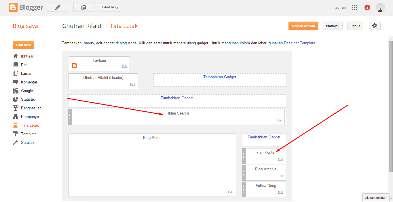Screen dimensions: 393x202
Task: Click the Penghasilan trophy icon
Action: point(16,108)
